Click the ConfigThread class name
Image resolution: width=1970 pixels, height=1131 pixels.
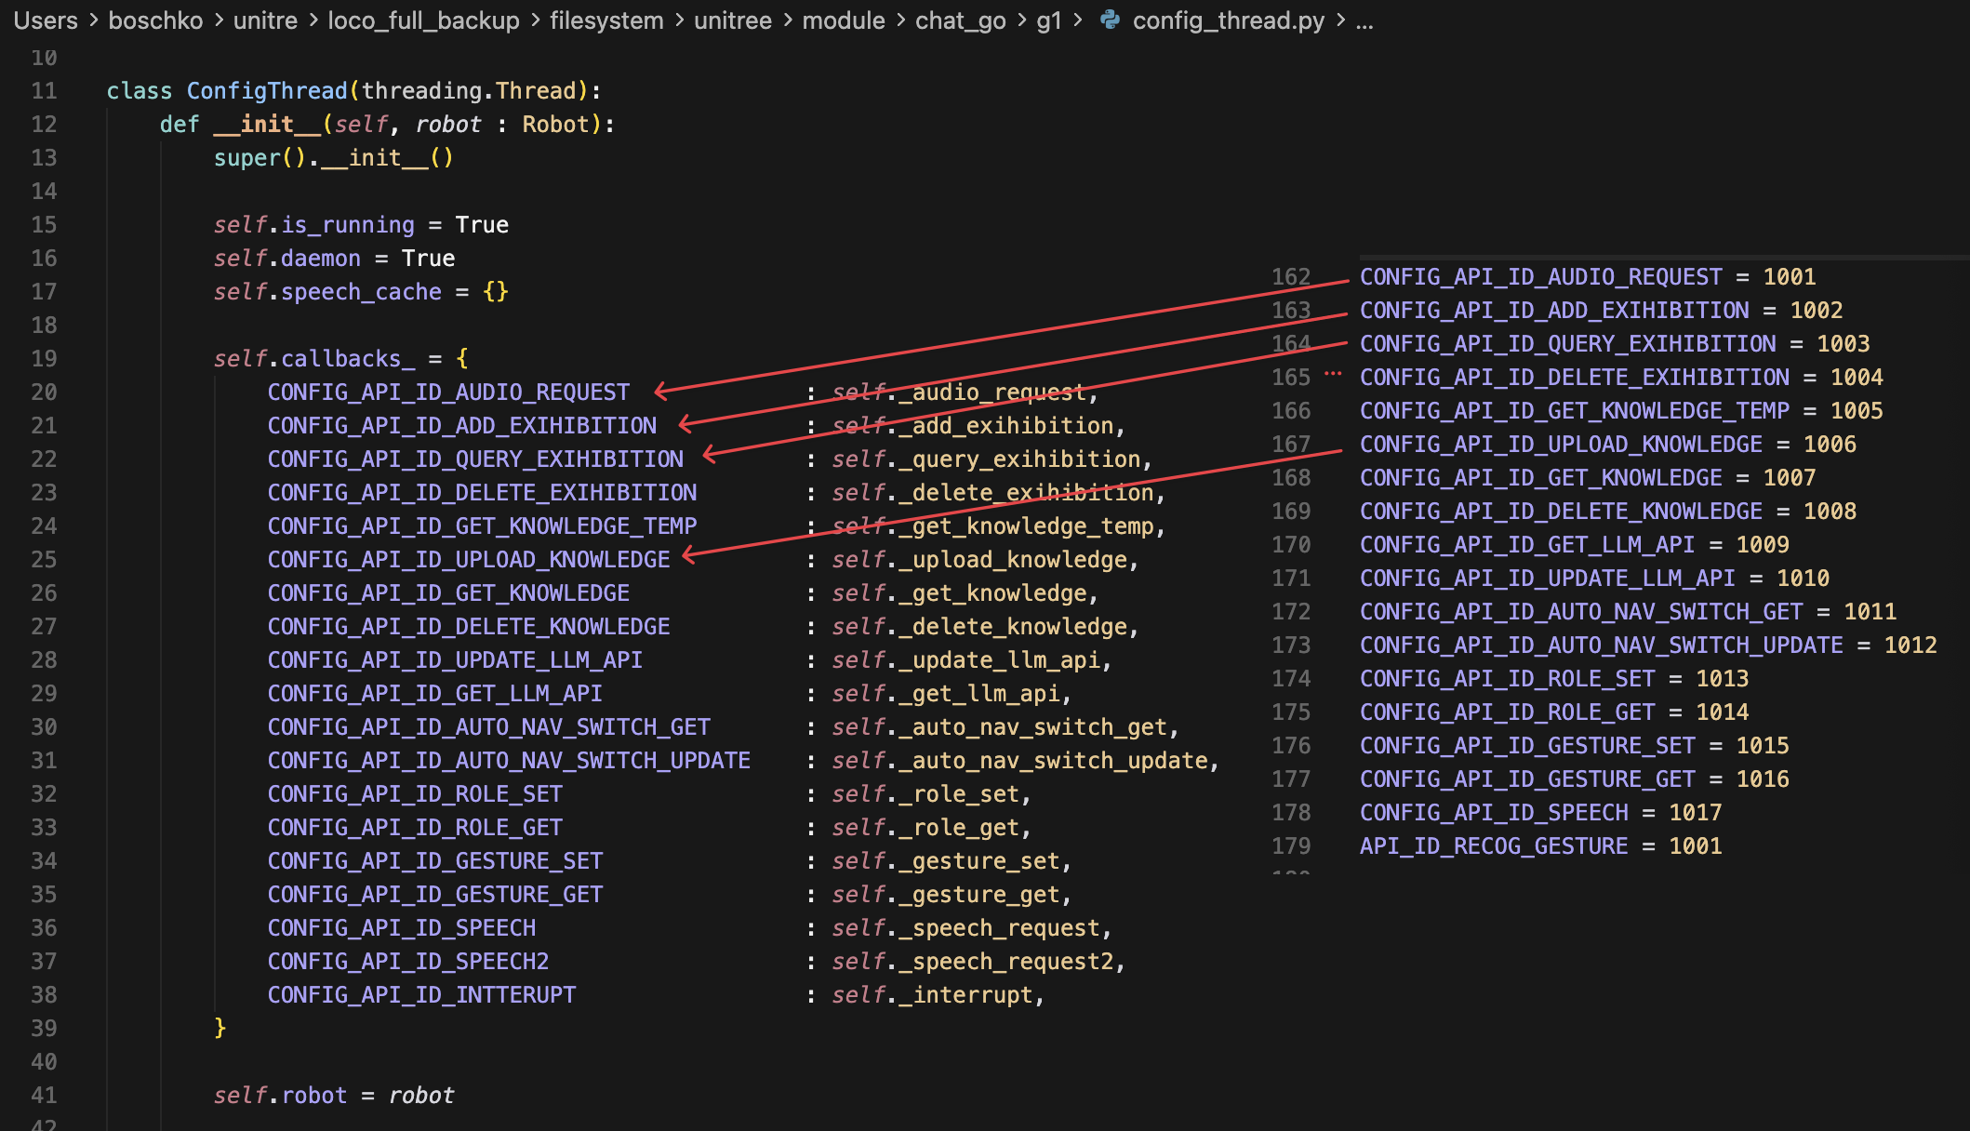[267, 91]
